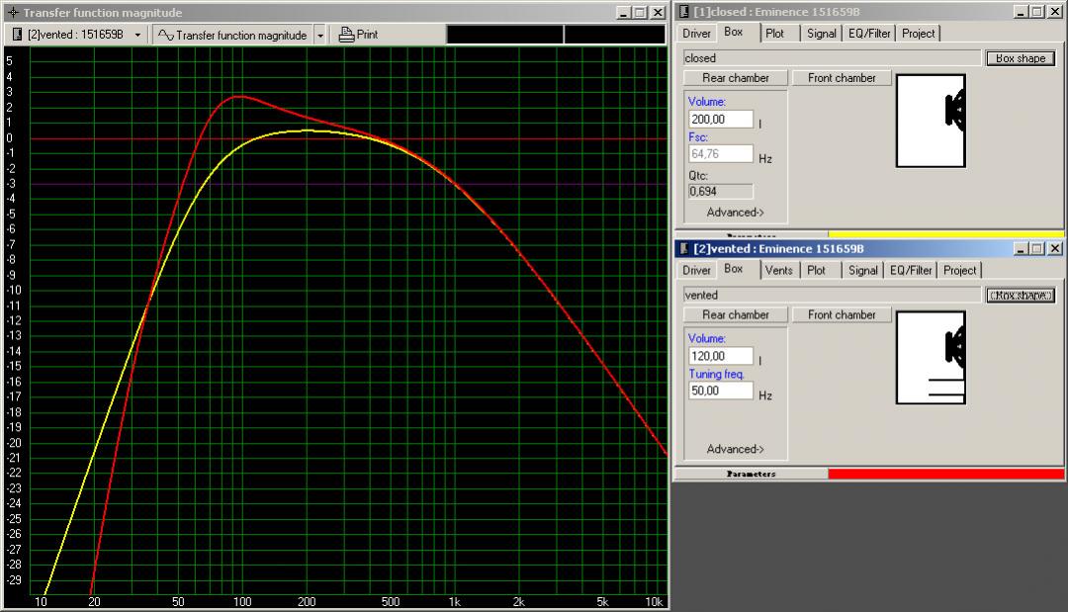
Task: Switch to Driver tab in vented window
Action: [696, 270]
